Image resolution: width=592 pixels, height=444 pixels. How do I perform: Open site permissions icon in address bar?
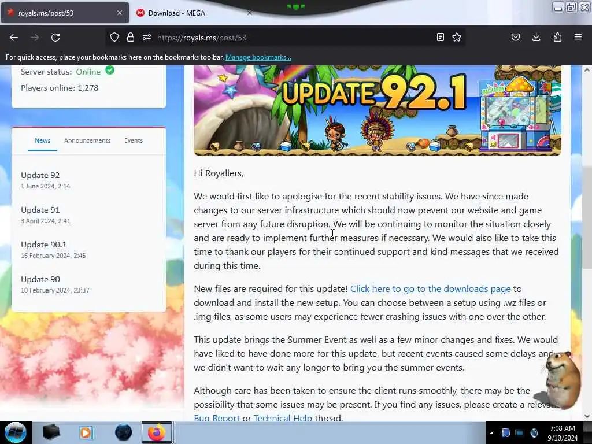click(x=147, y=37)
